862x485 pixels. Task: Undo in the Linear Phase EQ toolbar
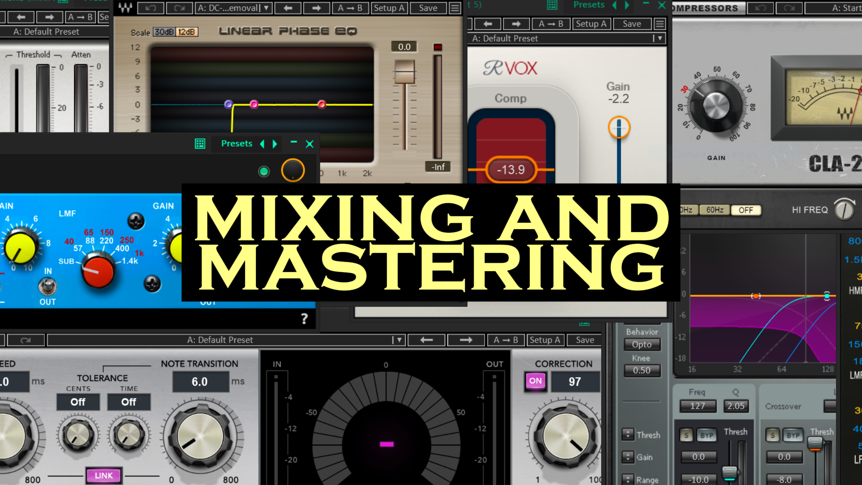pos(150,8)
